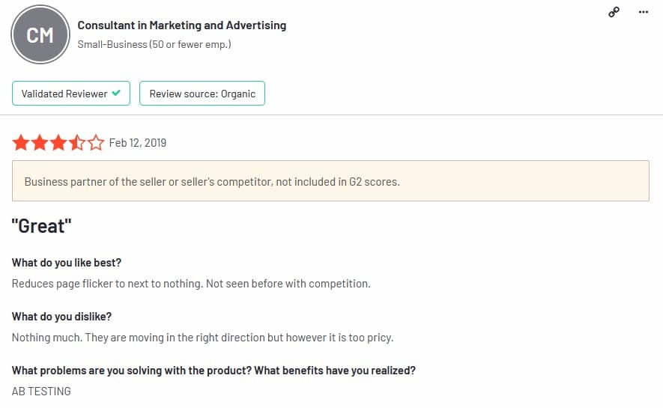663x408 pixels.
Task: Click the "What do you dislike?" heading
Action: 62,317
